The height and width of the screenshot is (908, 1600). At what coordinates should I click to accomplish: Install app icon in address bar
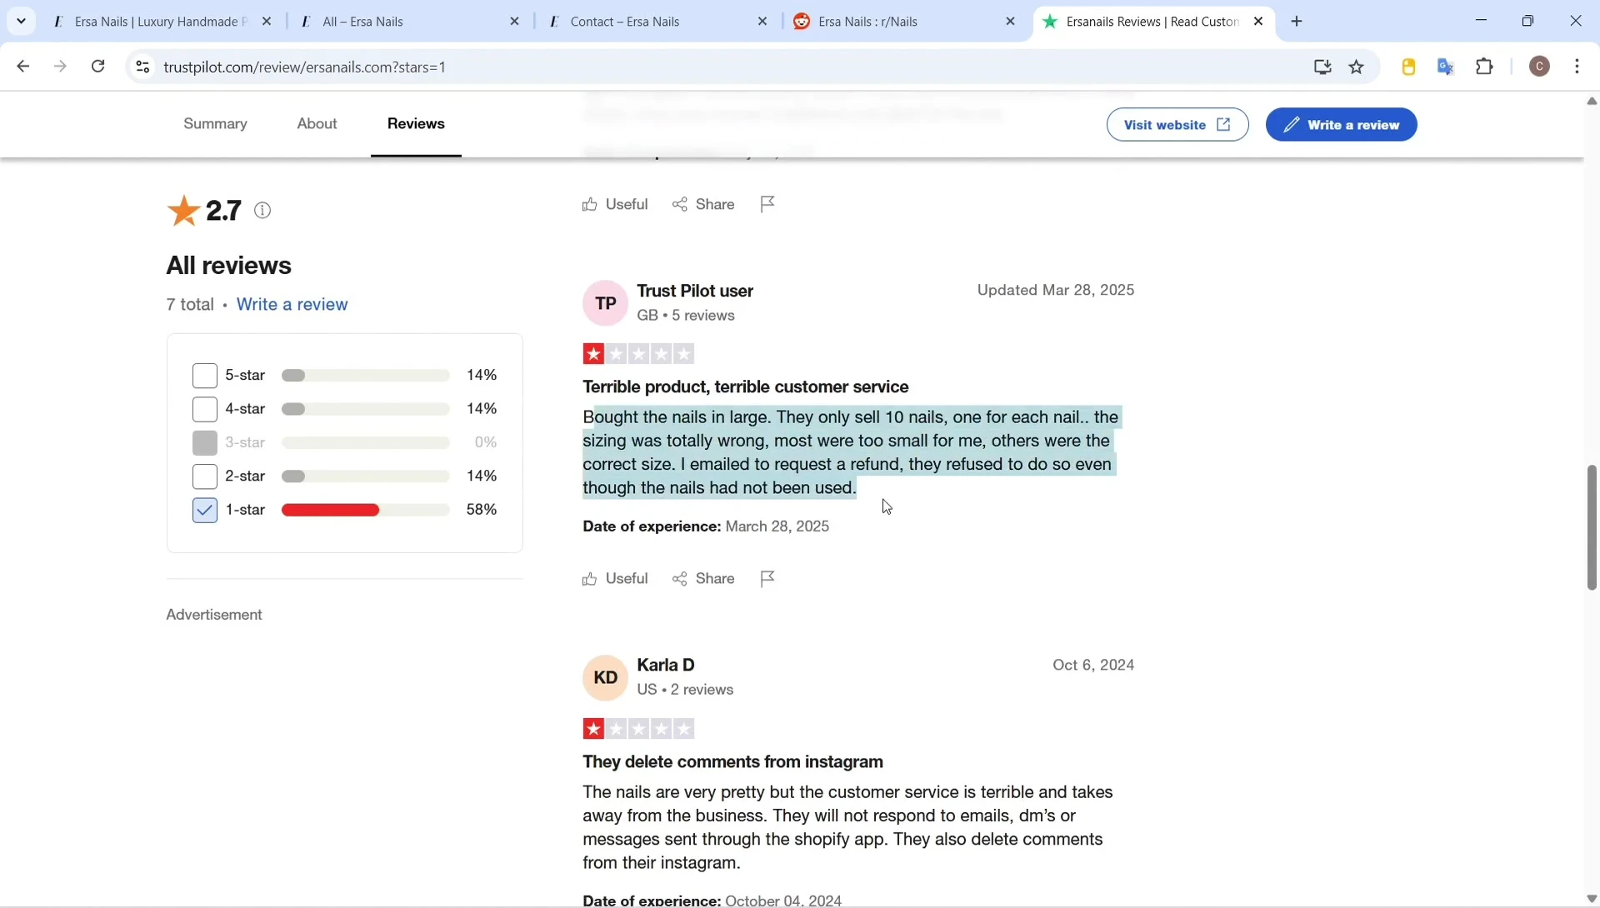[x=1322, y=67]
